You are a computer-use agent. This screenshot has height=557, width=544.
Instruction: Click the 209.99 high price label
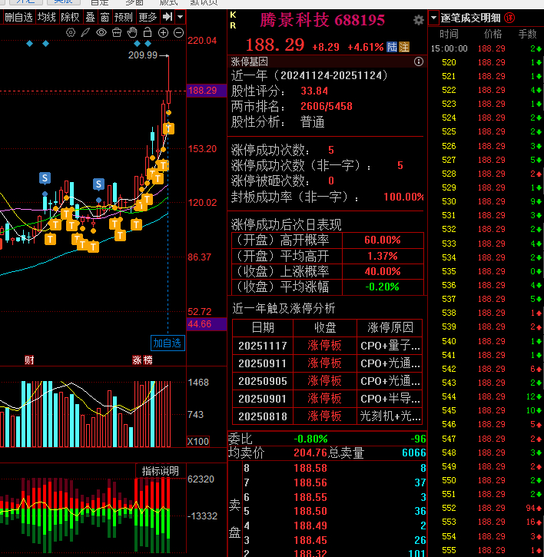point(142,55)
